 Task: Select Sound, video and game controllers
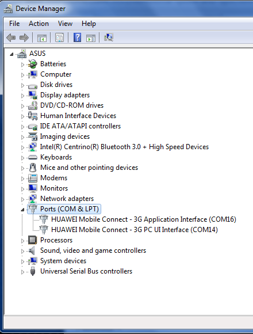(x=93, y=251)
